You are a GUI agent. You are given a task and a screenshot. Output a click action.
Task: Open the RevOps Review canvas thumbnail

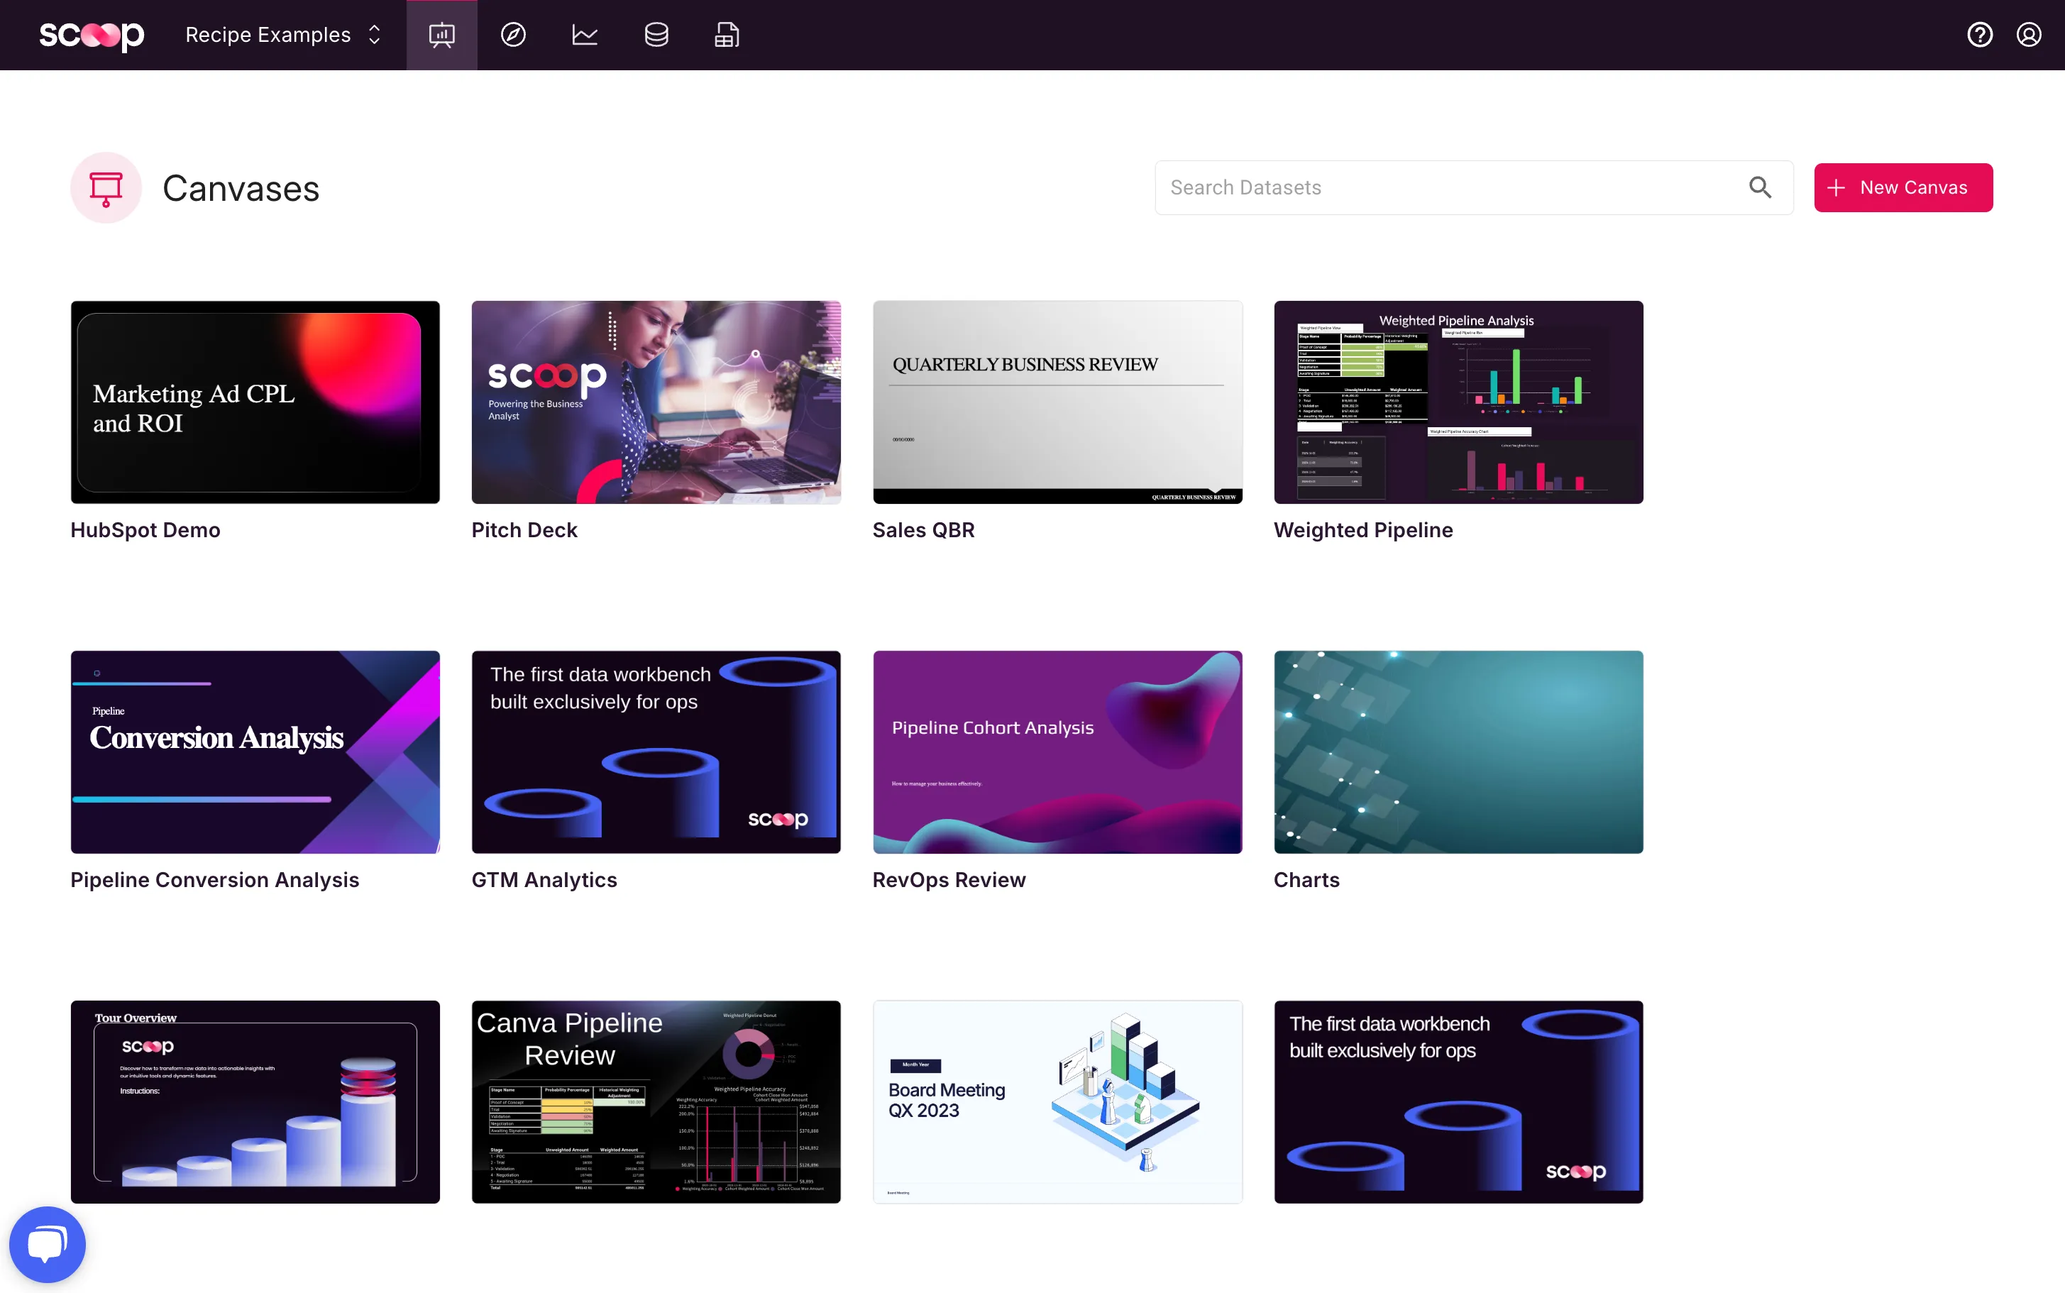[1057, 752]
